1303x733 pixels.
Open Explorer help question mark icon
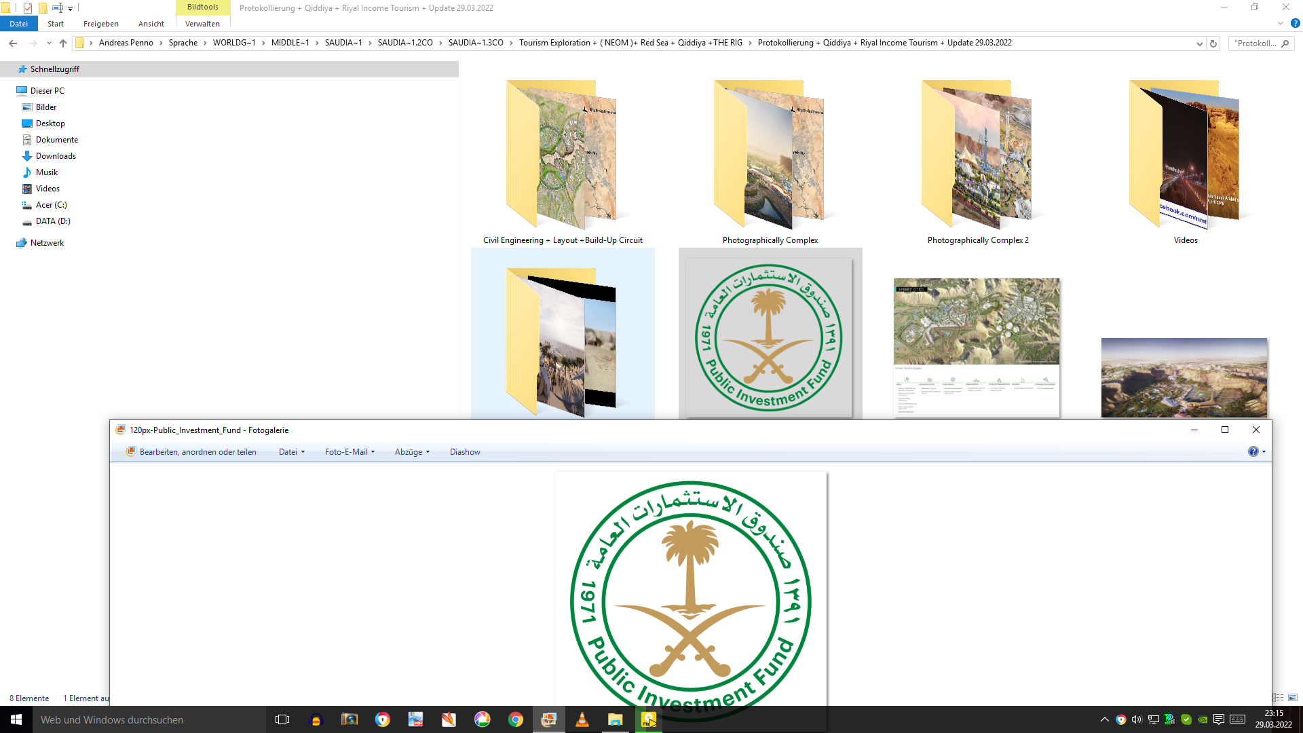(x=1295, y=23)
